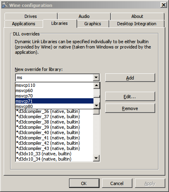Screen dimensions: 169x192
Task: Click the overrides list scrollbar track
Action: (x=96, y=135)
